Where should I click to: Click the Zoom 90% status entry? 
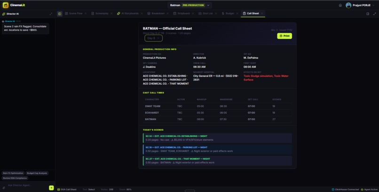(126, 190)
